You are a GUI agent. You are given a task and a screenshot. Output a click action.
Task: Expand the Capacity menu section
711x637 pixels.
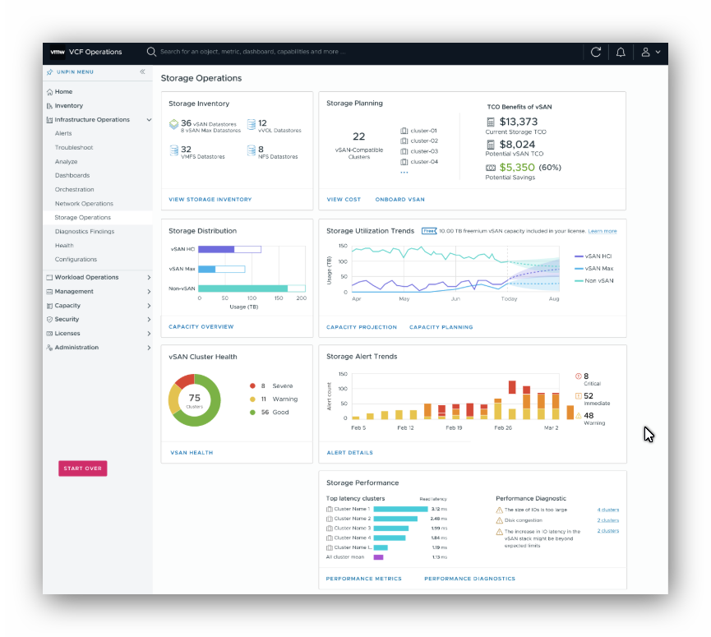pyautogui.click(x=149, y=306)
